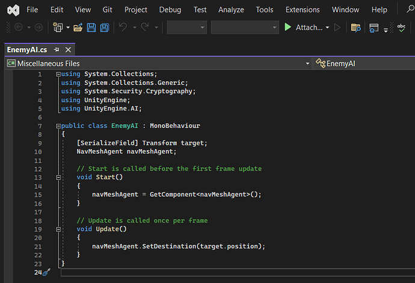
Task: Collapse the using directives block
Action: [58, 74]
